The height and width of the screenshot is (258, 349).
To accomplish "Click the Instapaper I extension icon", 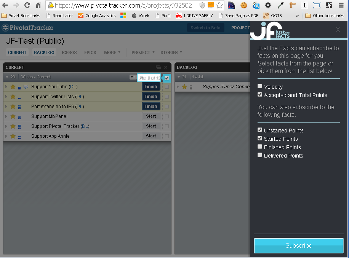I will pyautogui.click(x=304, y=5).
